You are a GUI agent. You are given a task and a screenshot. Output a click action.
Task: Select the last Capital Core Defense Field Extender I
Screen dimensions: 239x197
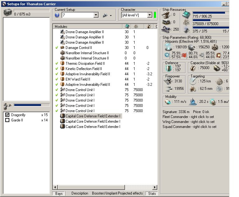93,126
